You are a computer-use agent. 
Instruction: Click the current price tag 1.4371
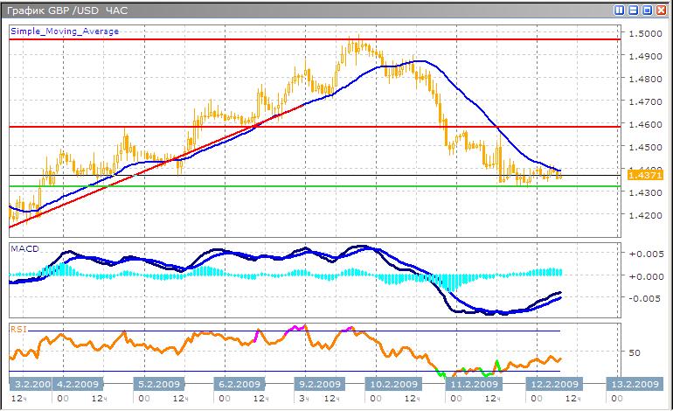point(645,175)
